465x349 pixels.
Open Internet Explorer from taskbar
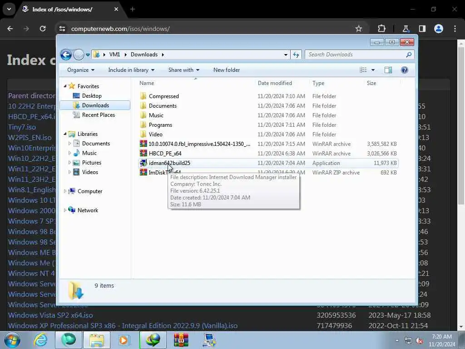tap(40, 340)
